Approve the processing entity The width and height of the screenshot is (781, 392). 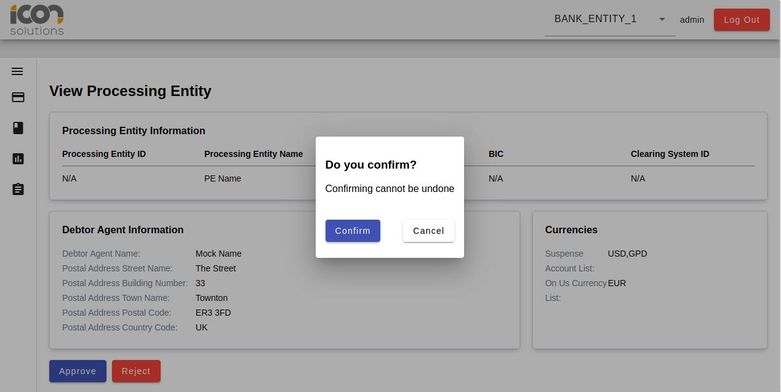(x=78, y=371)
